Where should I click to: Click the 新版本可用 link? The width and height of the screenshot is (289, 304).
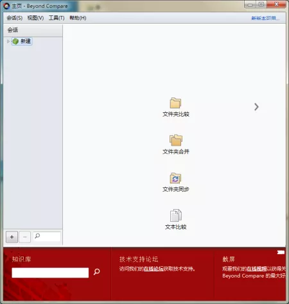point(265,18)
